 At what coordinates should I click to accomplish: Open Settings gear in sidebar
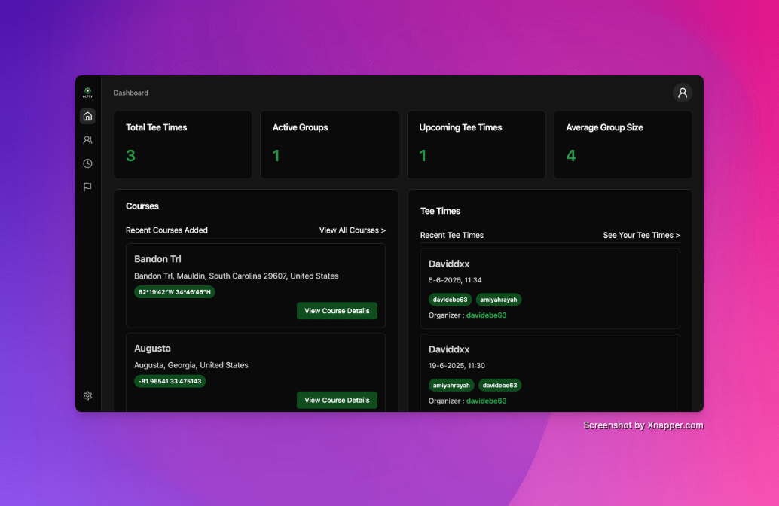point(87,396)
